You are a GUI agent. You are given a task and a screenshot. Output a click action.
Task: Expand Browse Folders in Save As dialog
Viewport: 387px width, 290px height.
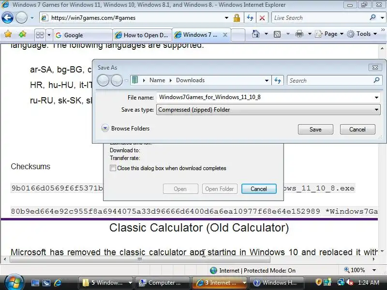point(125,128)
